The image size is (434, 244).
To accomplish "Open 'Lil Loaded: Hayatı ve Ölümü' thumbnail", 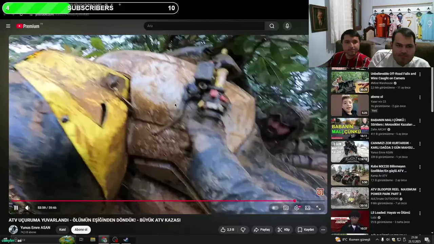I will click(x=350, y=221).
